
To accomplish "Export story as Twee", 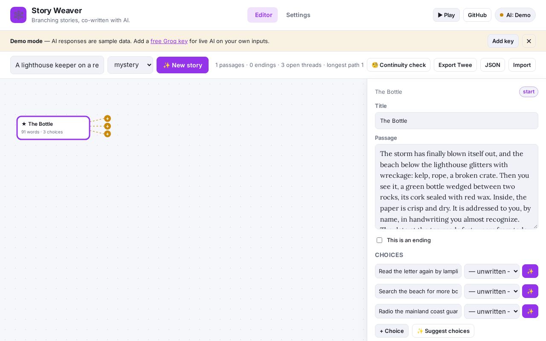I will (x=455, y=65).
